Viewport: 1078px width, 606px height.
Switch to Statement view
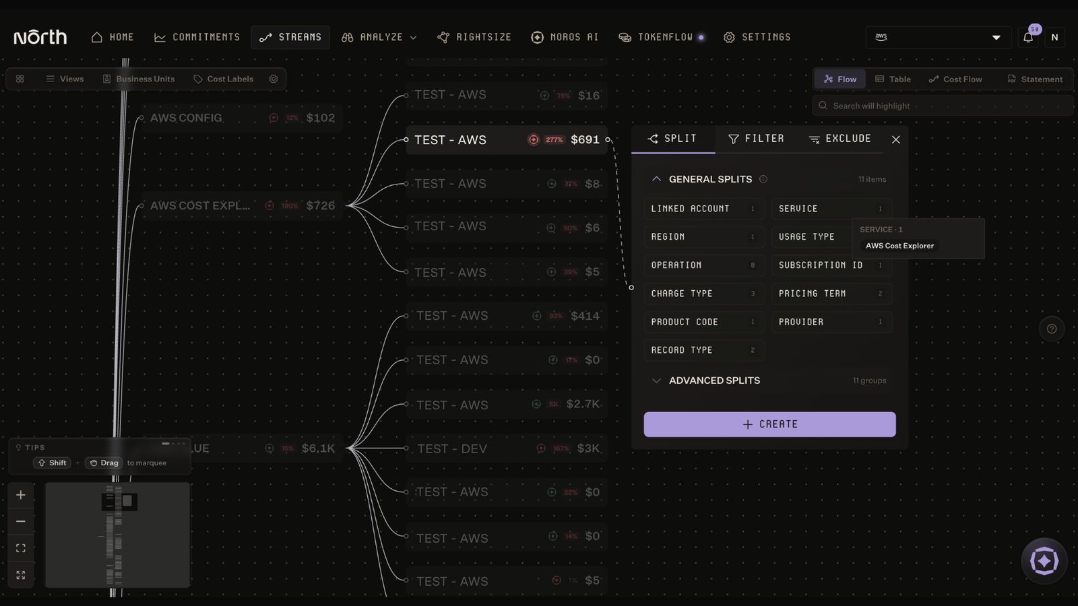[1035, 79]
